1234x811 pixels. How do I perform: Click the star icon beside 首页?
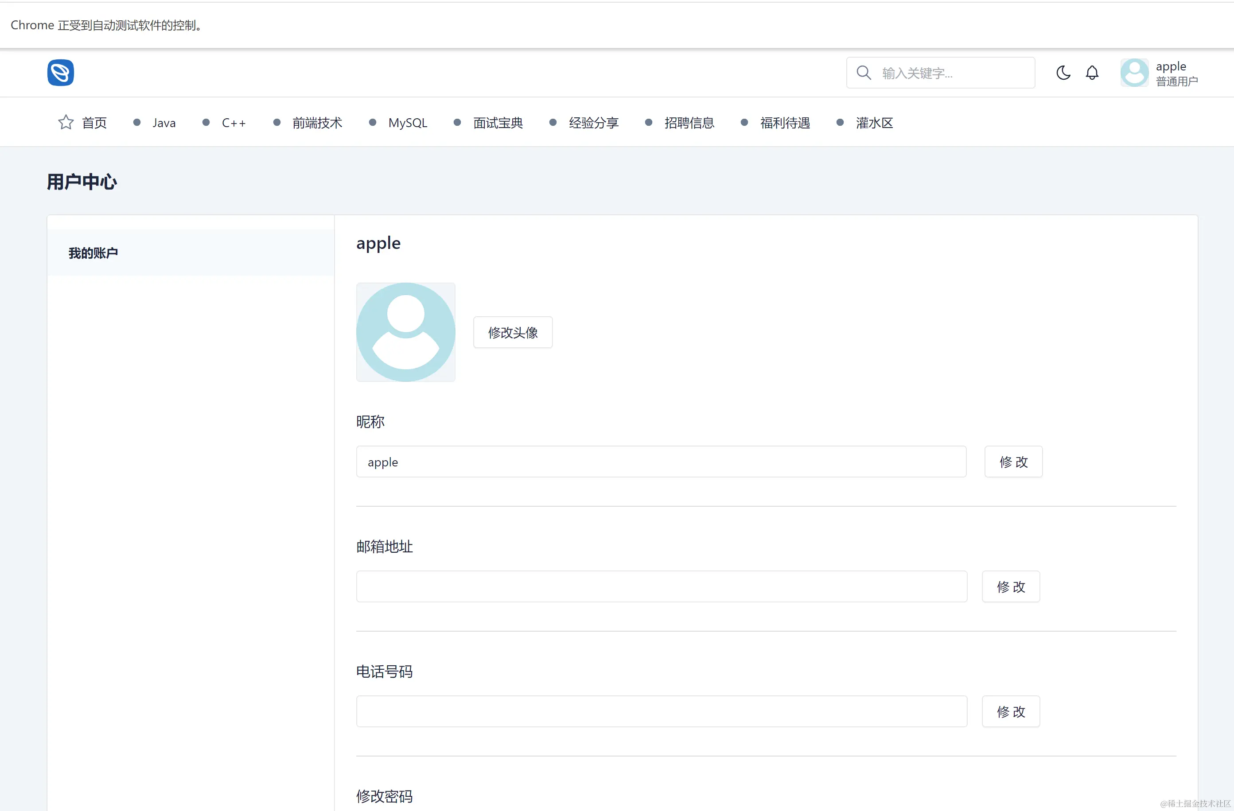pos(66,122)
